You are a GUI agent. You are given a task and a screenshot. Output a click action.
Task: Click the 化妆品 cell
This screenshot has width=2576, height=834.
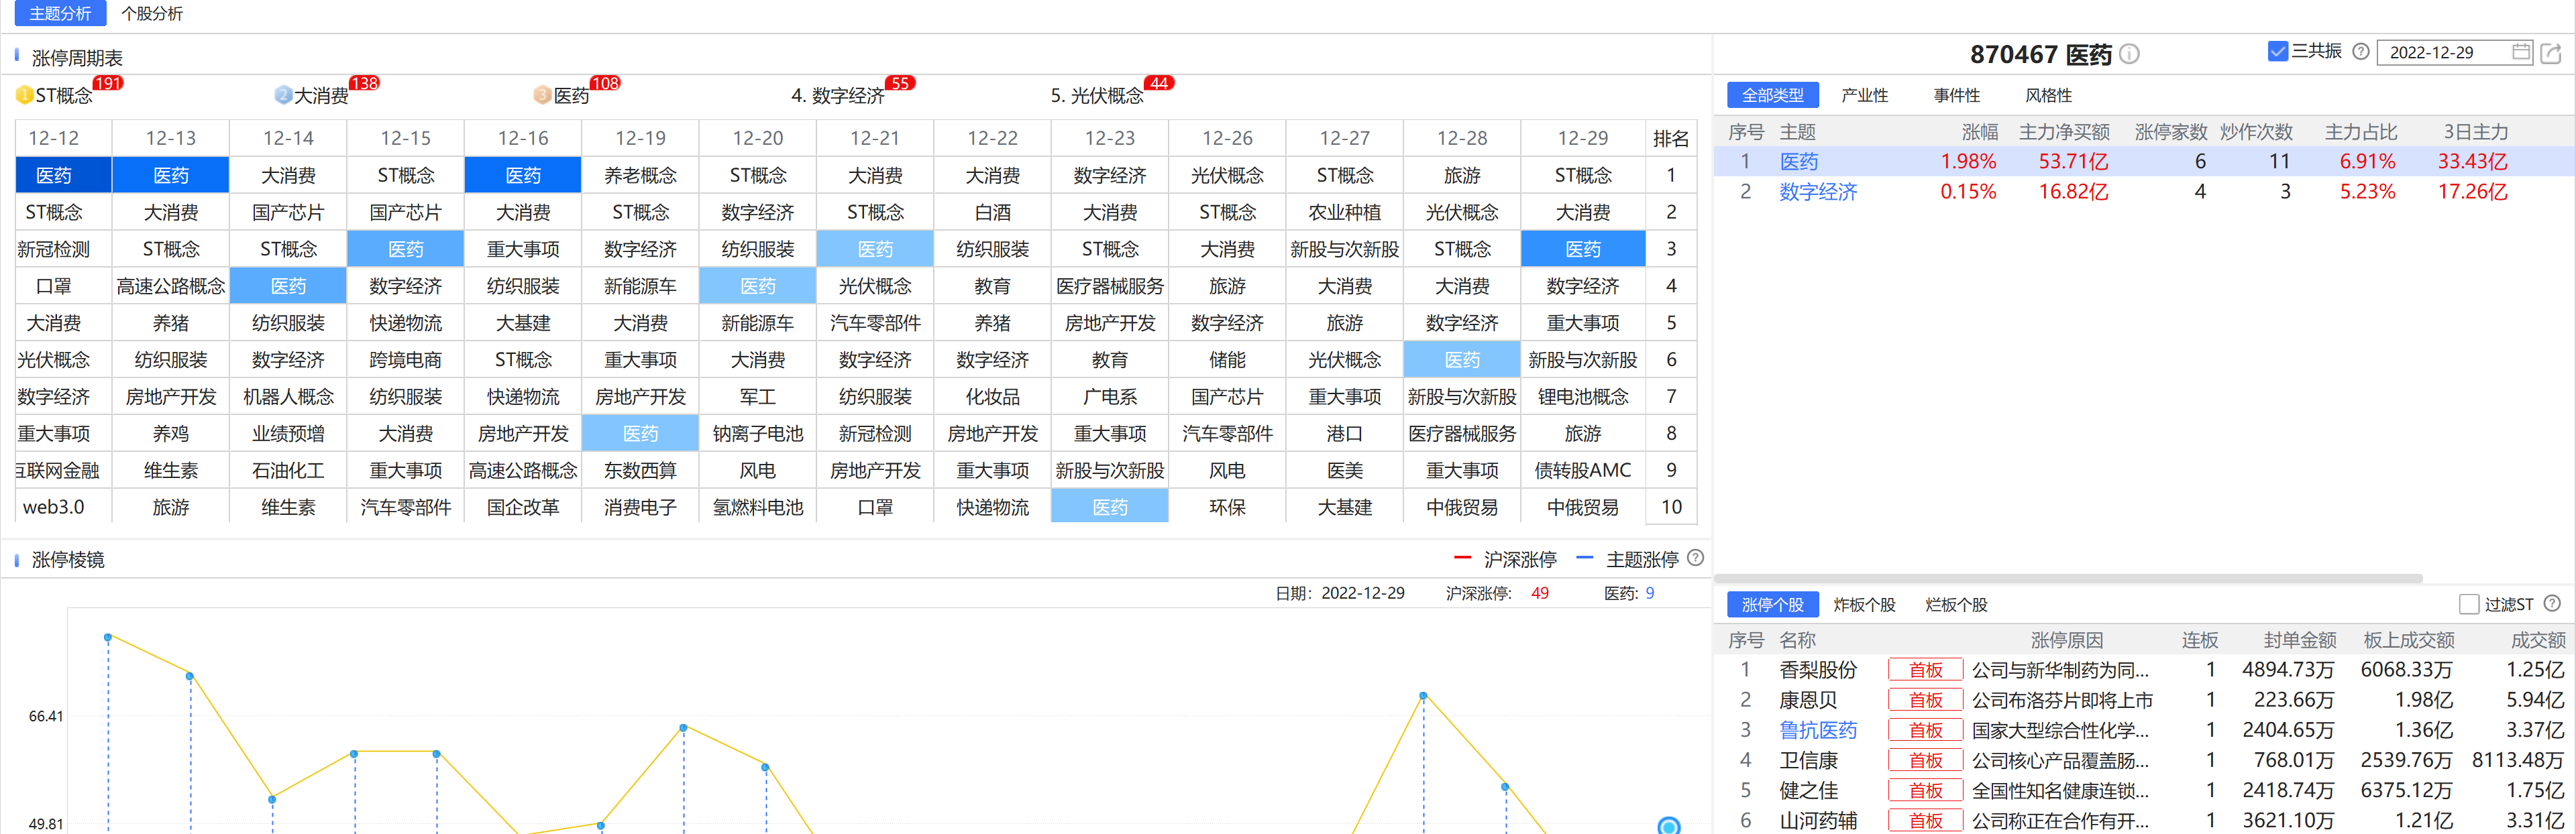tap(992, 396)
